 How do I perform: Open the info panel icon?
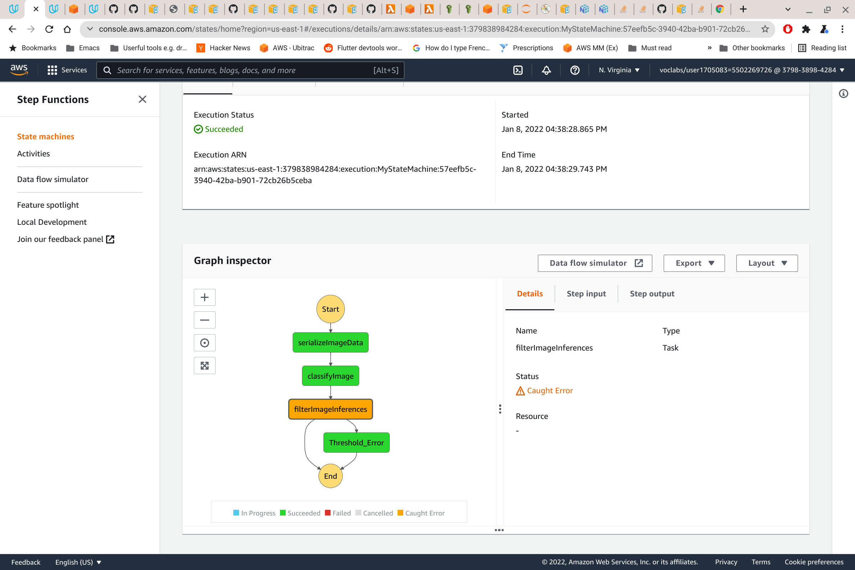[843, 94]
